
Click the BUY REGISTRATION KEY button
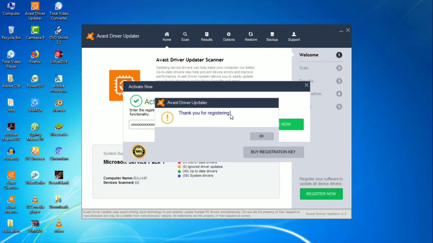273,152
